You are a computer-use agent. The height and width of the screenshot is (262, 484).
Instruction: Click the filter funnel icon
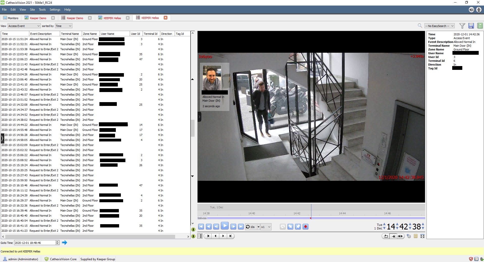462,26
